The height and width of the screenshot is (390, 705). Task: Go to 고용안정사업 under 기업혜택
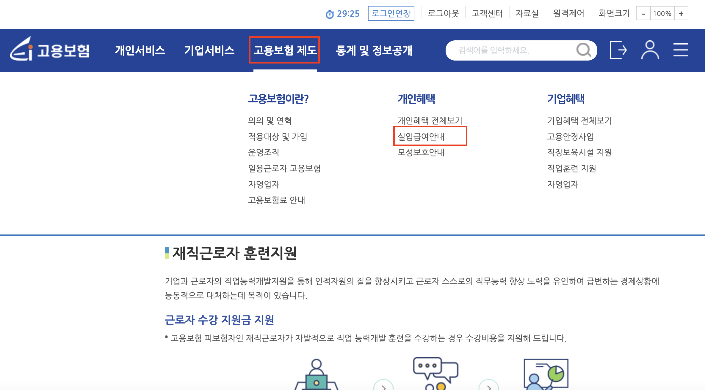point(570,137)
